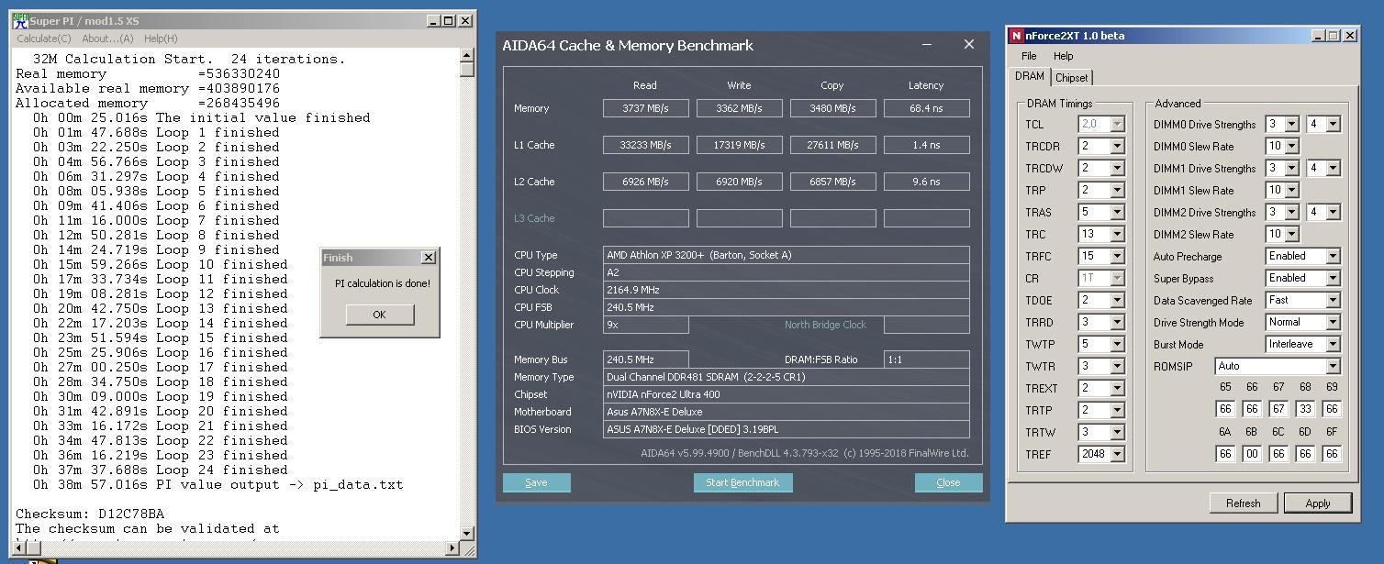The image size is (1384, 564).
Task: Click the L2 Cache Copy value field
Action: (x=832, y=182)
